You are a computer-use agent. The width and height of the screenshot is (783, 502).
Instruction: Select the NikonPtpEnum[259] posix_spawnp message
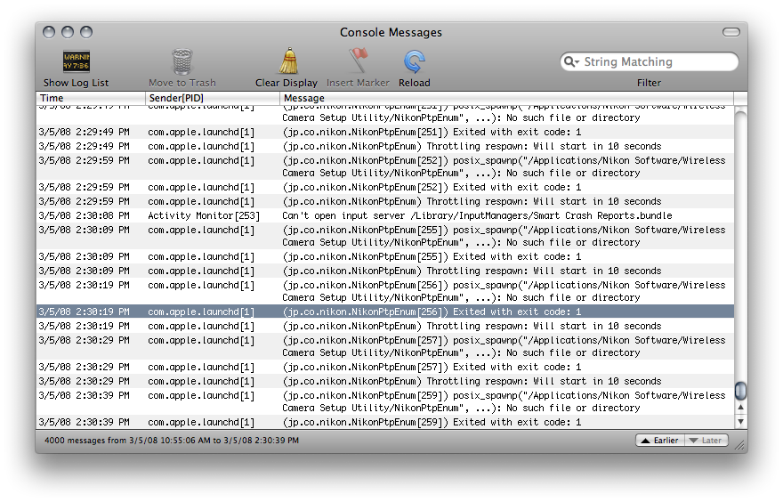pos(504,401)
